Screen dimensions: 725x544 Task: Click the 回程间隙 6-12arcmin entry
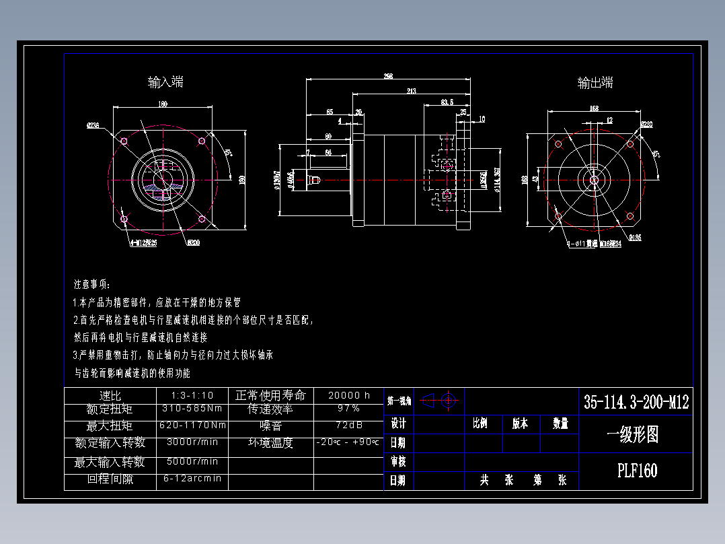click(193, 479)
